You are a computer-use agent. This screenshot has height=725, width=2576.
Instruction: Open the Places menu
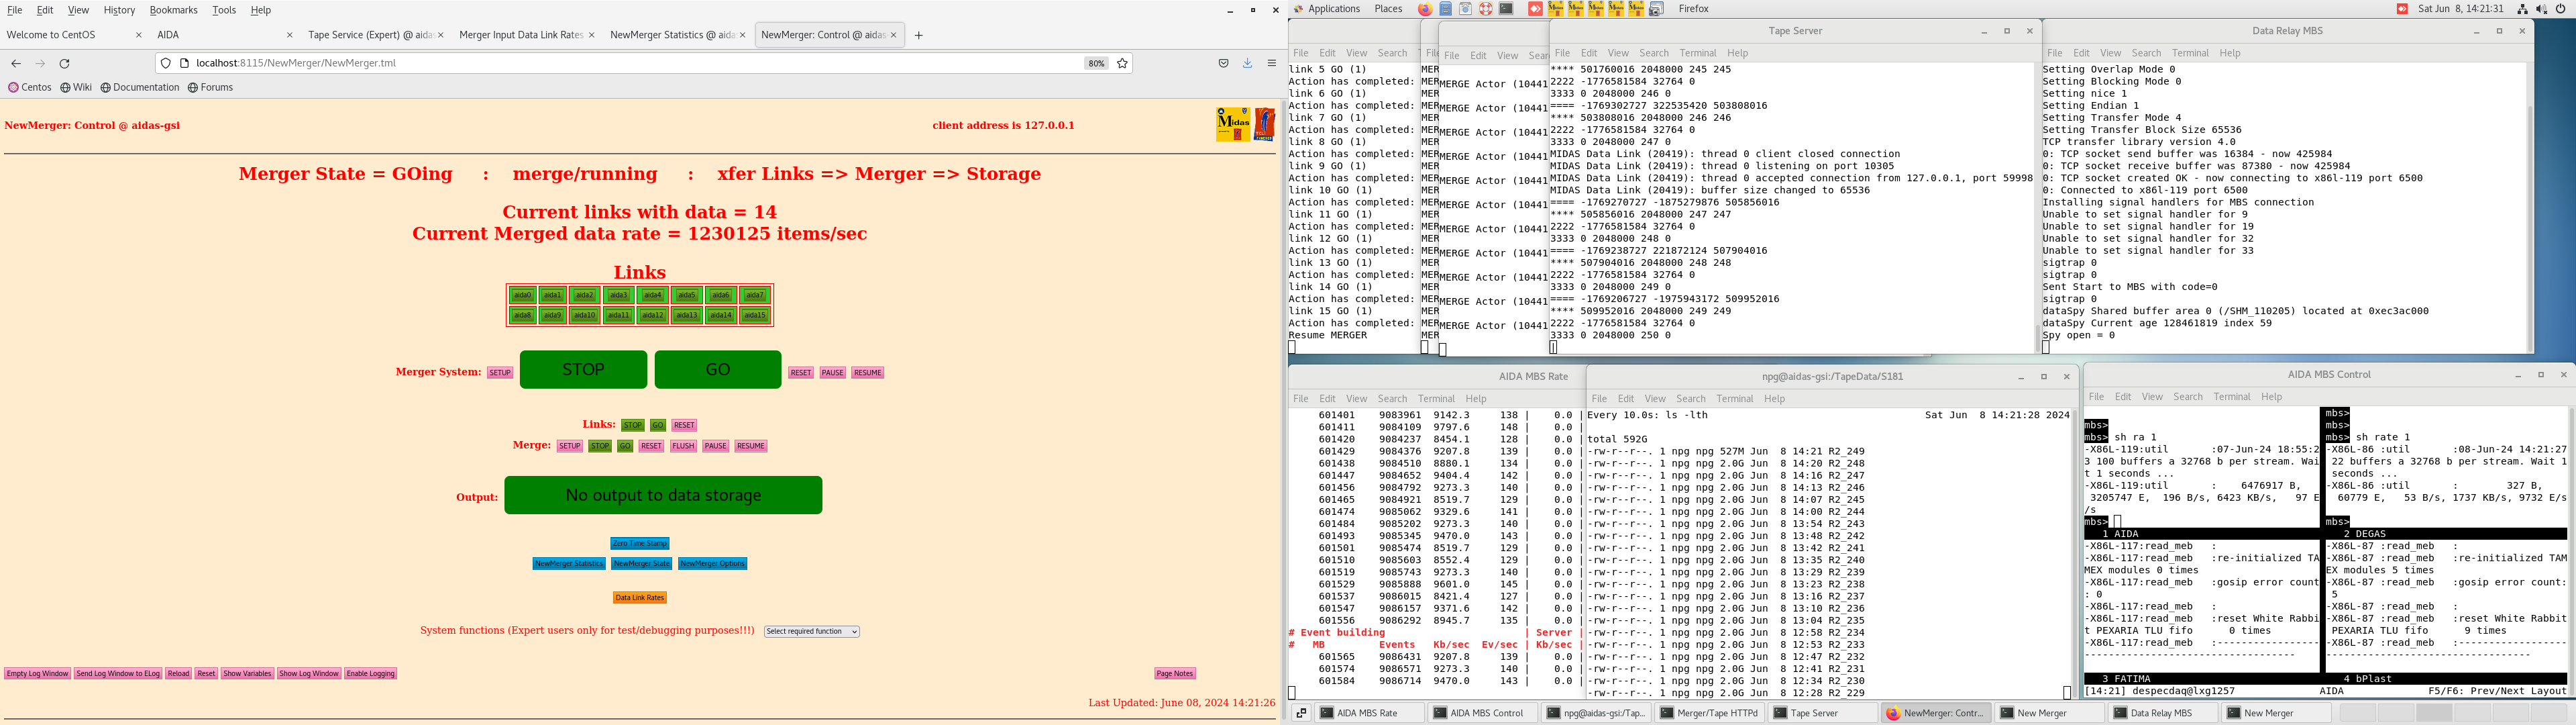click(x=1388, y=9)
